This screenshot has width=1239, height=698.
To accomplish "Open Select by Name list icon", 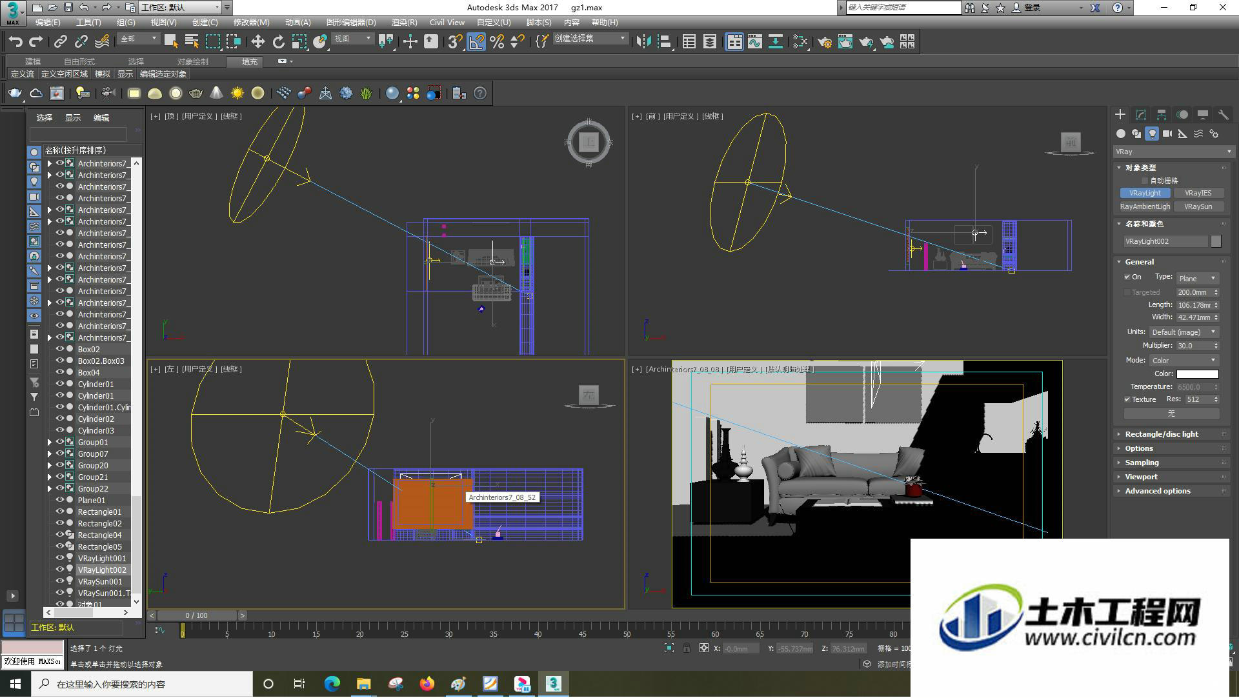I will coord(192,42).
